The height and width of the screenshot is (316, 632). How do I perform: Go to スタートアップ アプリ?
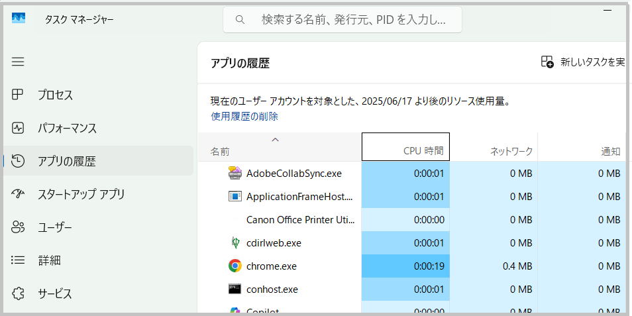tap(98, 194)
